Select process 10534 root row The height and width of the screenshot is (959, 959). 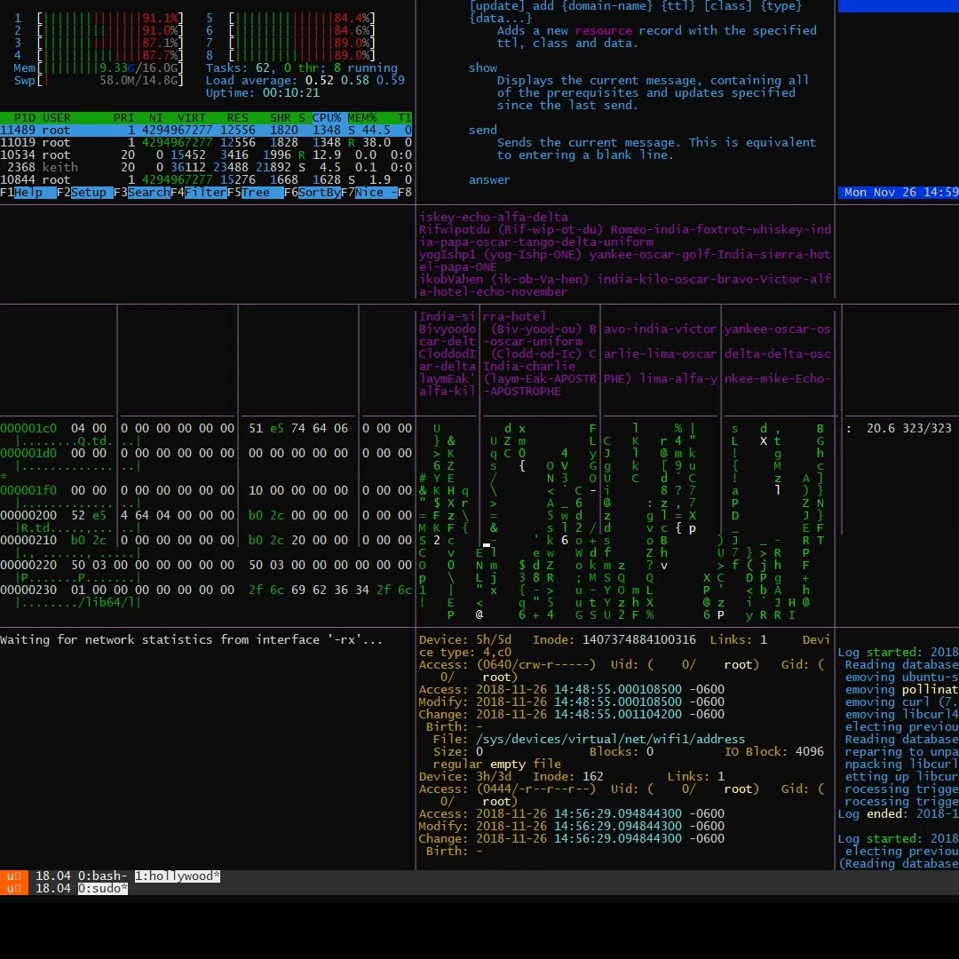coord(206,155)
